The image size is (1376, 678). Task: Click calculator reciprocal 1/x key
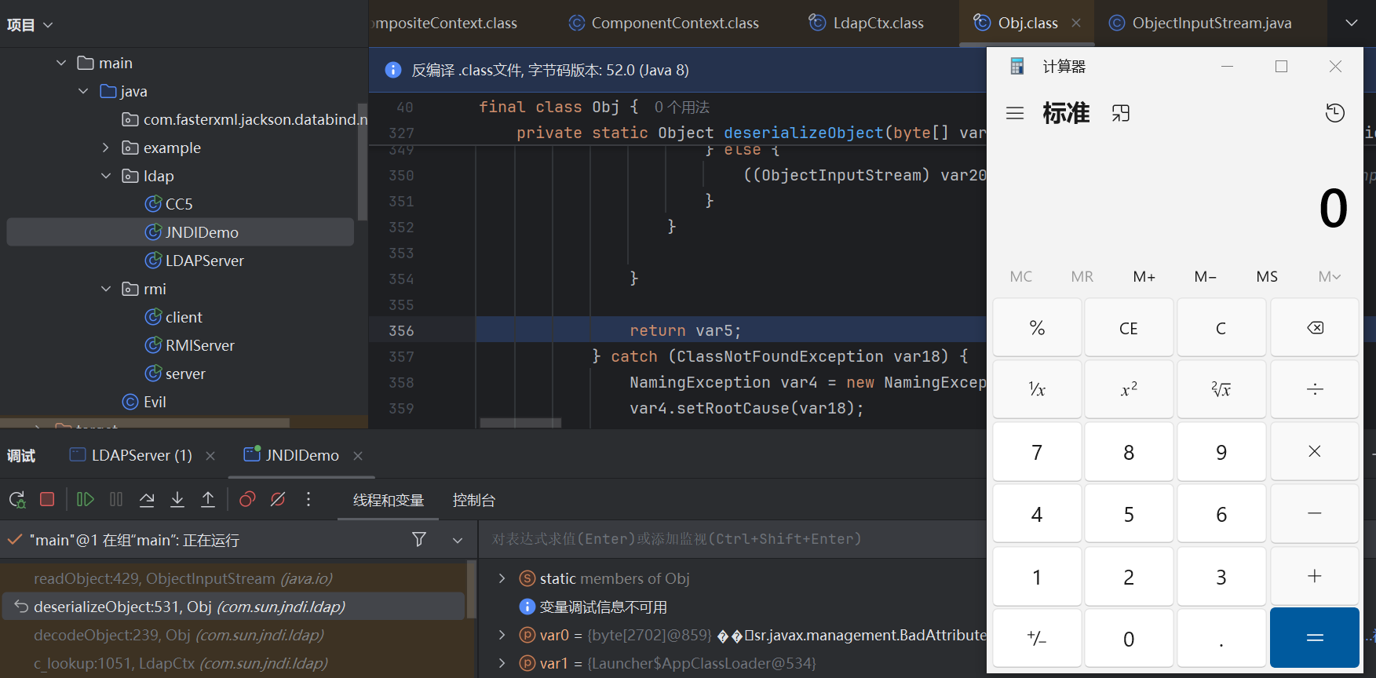1037,389
